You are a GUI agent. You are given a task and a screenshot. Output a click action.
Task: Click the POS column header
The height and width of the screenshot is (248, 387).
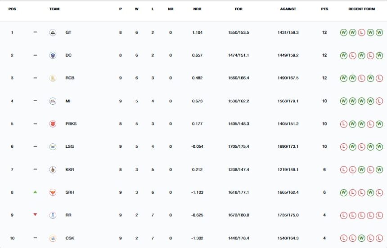coord(12,9)
